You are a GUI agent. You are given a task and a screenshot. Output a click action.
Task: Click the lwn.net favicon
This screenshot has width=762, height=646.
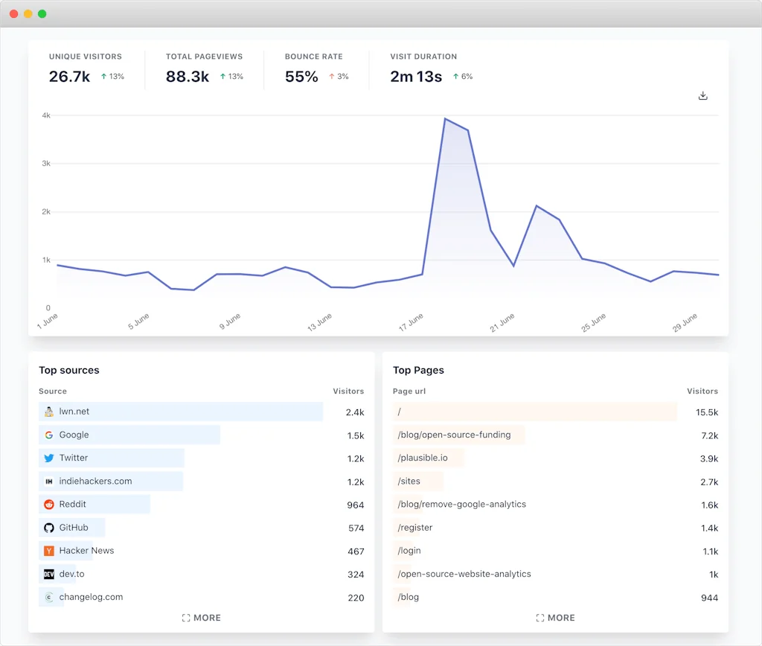tap(50, 412)
